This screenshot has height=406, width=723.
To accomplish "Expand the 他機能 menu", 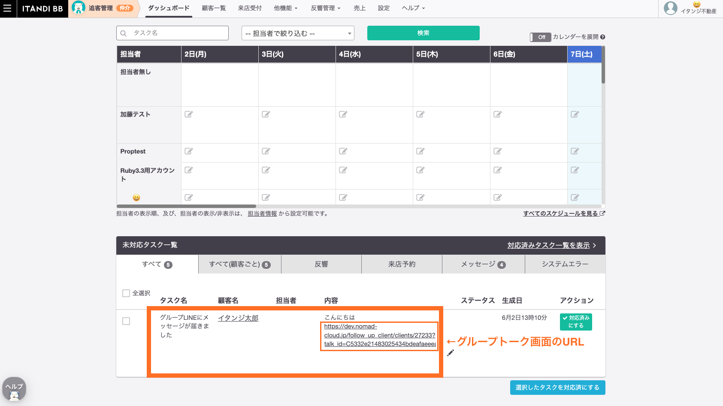I will click(286, 8).
